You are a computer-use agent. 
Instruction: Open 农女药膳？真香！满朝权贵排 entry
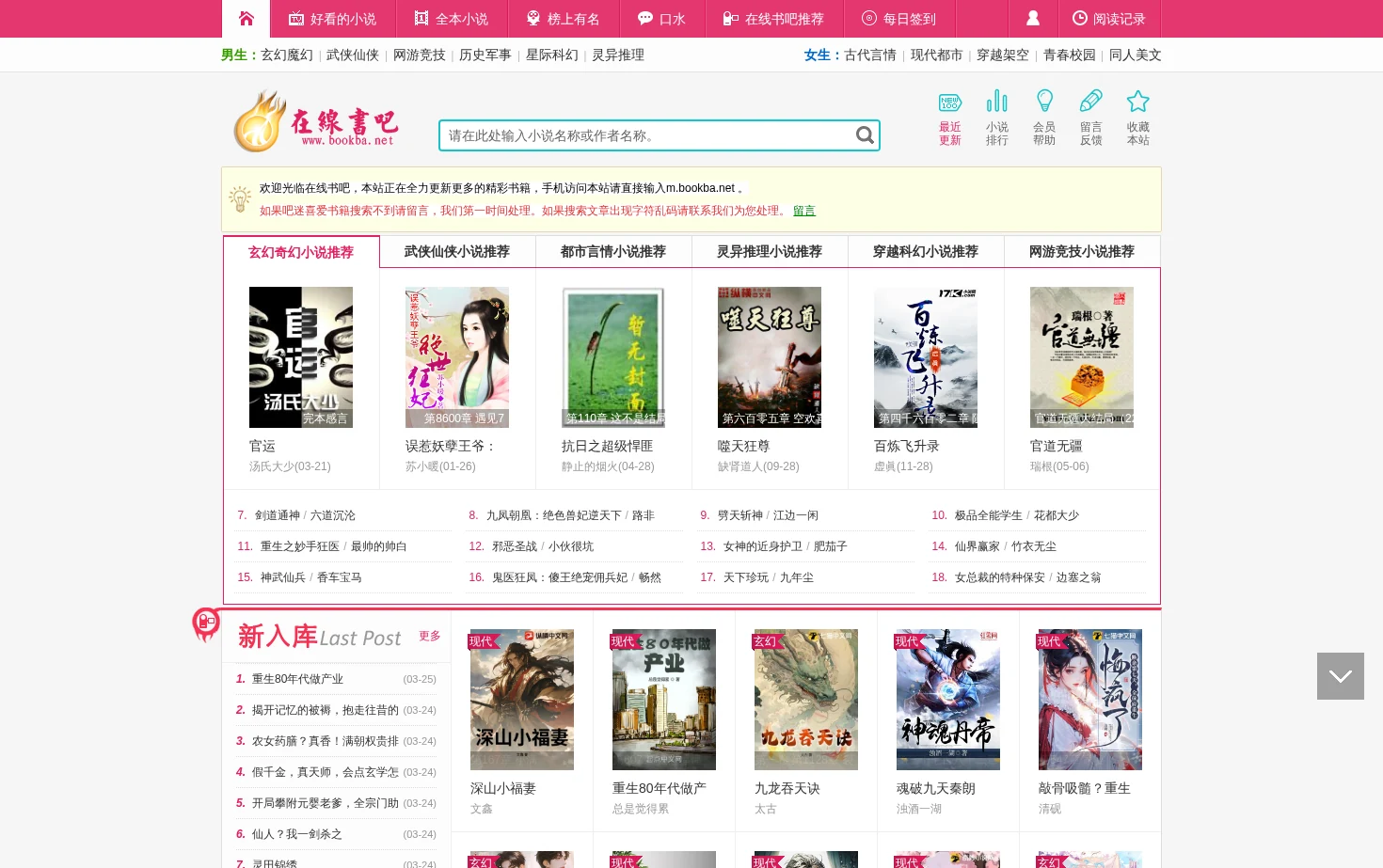click(x=326, y=741)
